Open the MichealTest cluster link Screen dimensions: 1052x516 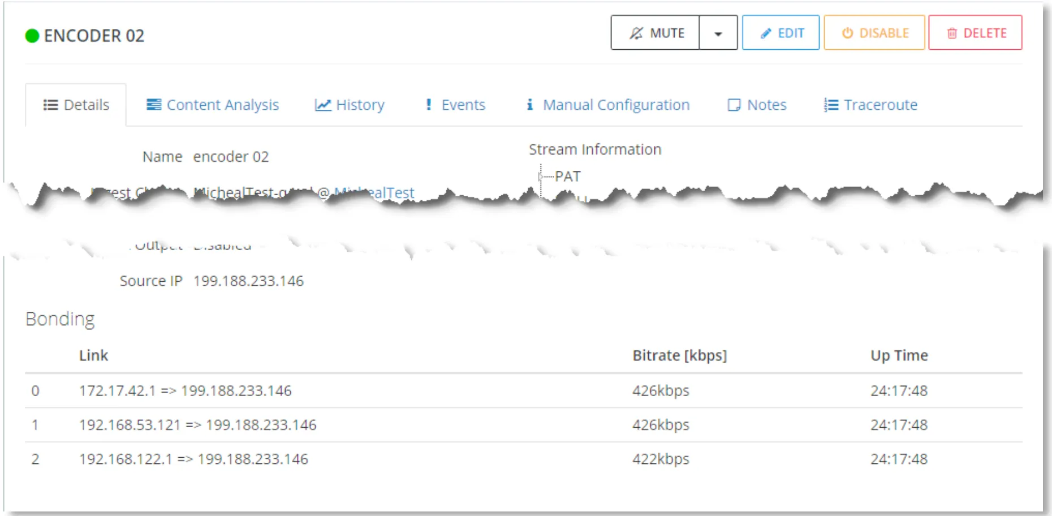(374, 193)
